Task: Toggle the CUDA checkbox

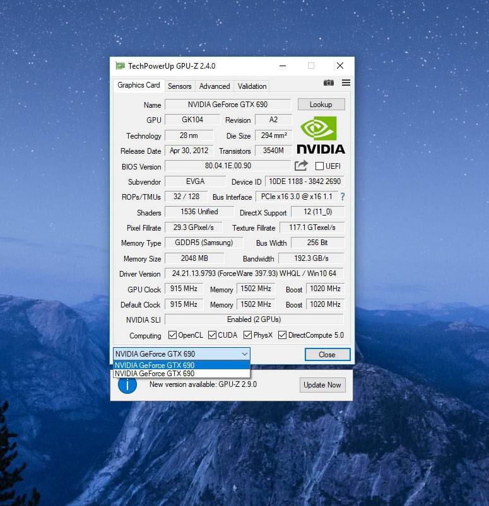Action: pyautogui.click(x=213, y=335)
